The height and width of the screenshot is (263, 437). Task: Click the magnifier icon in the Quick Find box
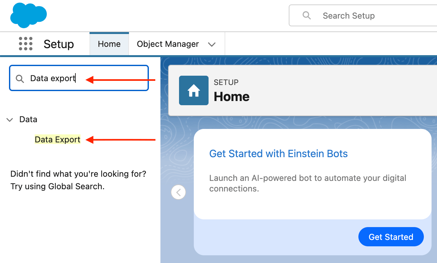click(x=20, y=78)
